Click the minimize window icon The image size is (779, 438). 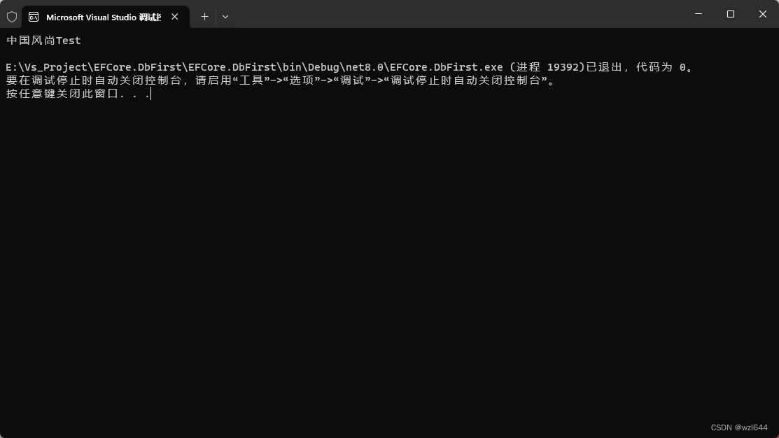tap(698, 14)
